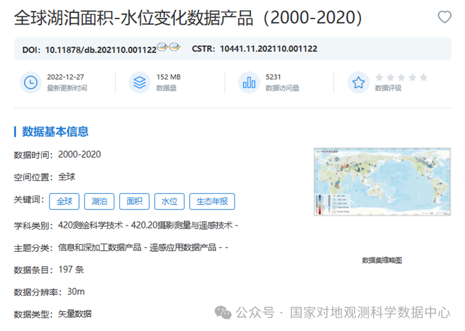The height and width of the screenshot is (331, 465).
Task: Open the 水位 keyword tag
Action: [x=169, y=201]
